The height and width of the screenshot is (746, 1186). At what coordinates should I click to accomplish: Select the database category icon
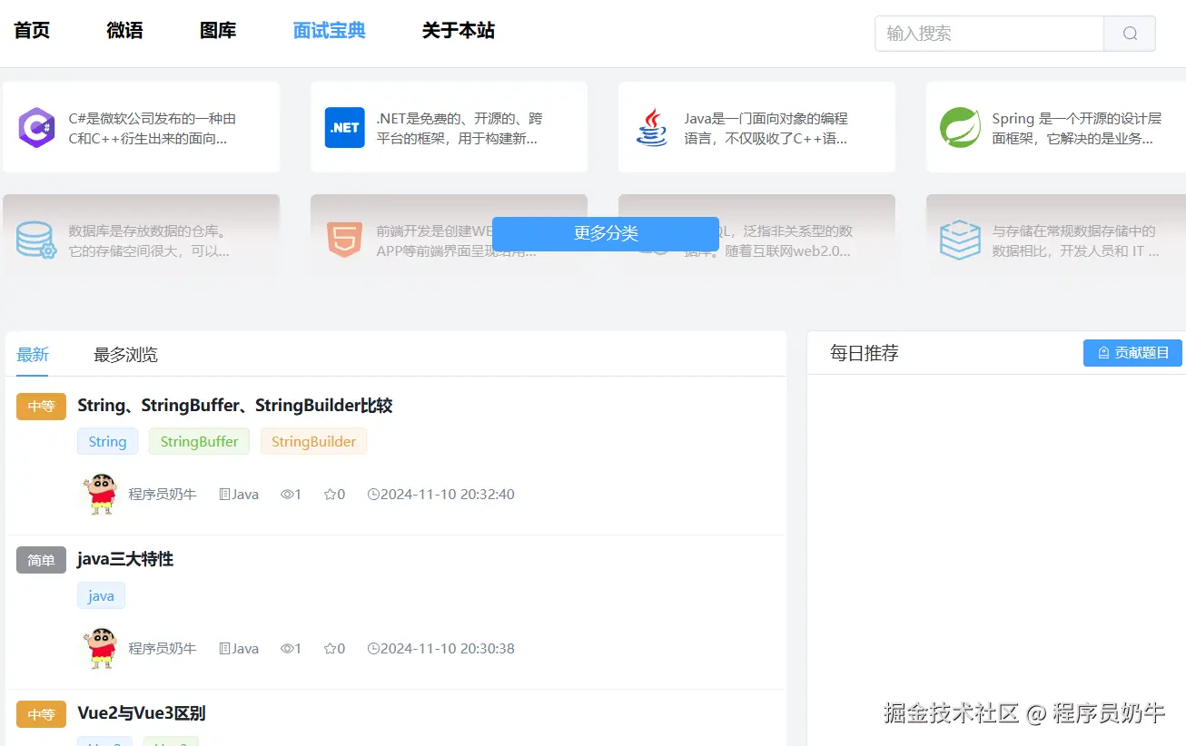36,239
